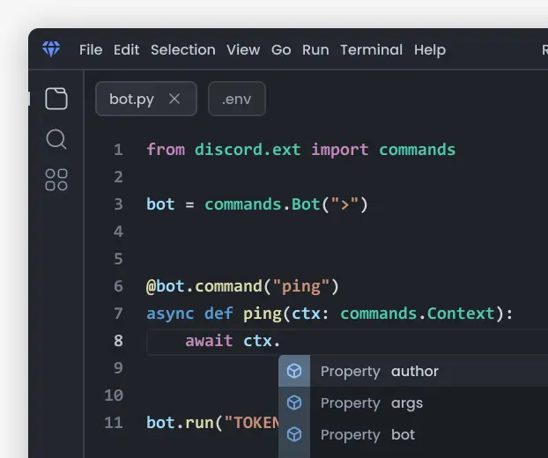Select the bot property suggestion

[x=413, y=434]
